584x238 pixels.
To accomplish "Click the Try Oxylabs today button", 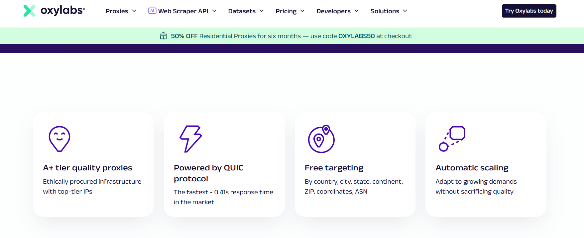I will 529,11.
